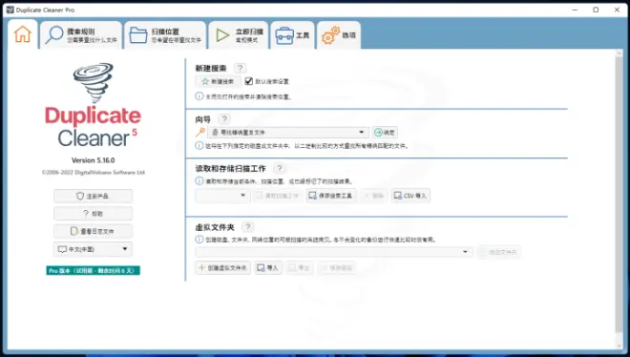Switch to the 搜索规则 tab
The height and width of the screenshot is (357, 630).
tap(81, 35)
